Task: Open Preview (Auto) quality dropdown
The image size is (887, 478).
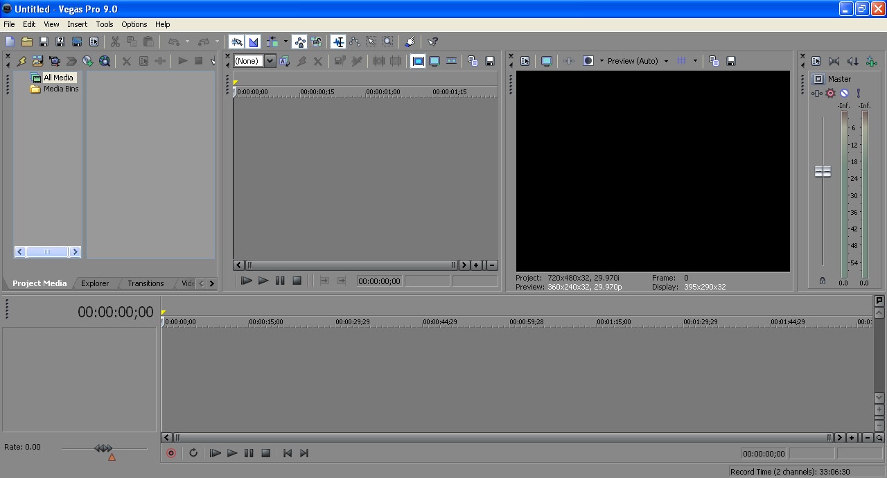Action: pyautogui.click(x=638, y=61)
